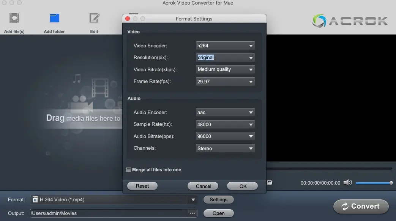Image resolution: width=396 pixels, height=221 pixels.
Task: Click the Acrok logo
Action: click(x=350, y=21)
